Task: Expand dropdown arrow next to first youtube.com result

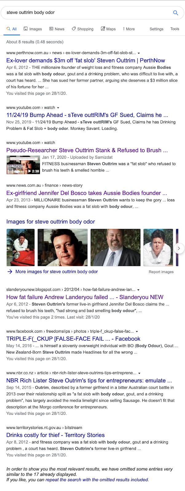Action: (58, 108)
